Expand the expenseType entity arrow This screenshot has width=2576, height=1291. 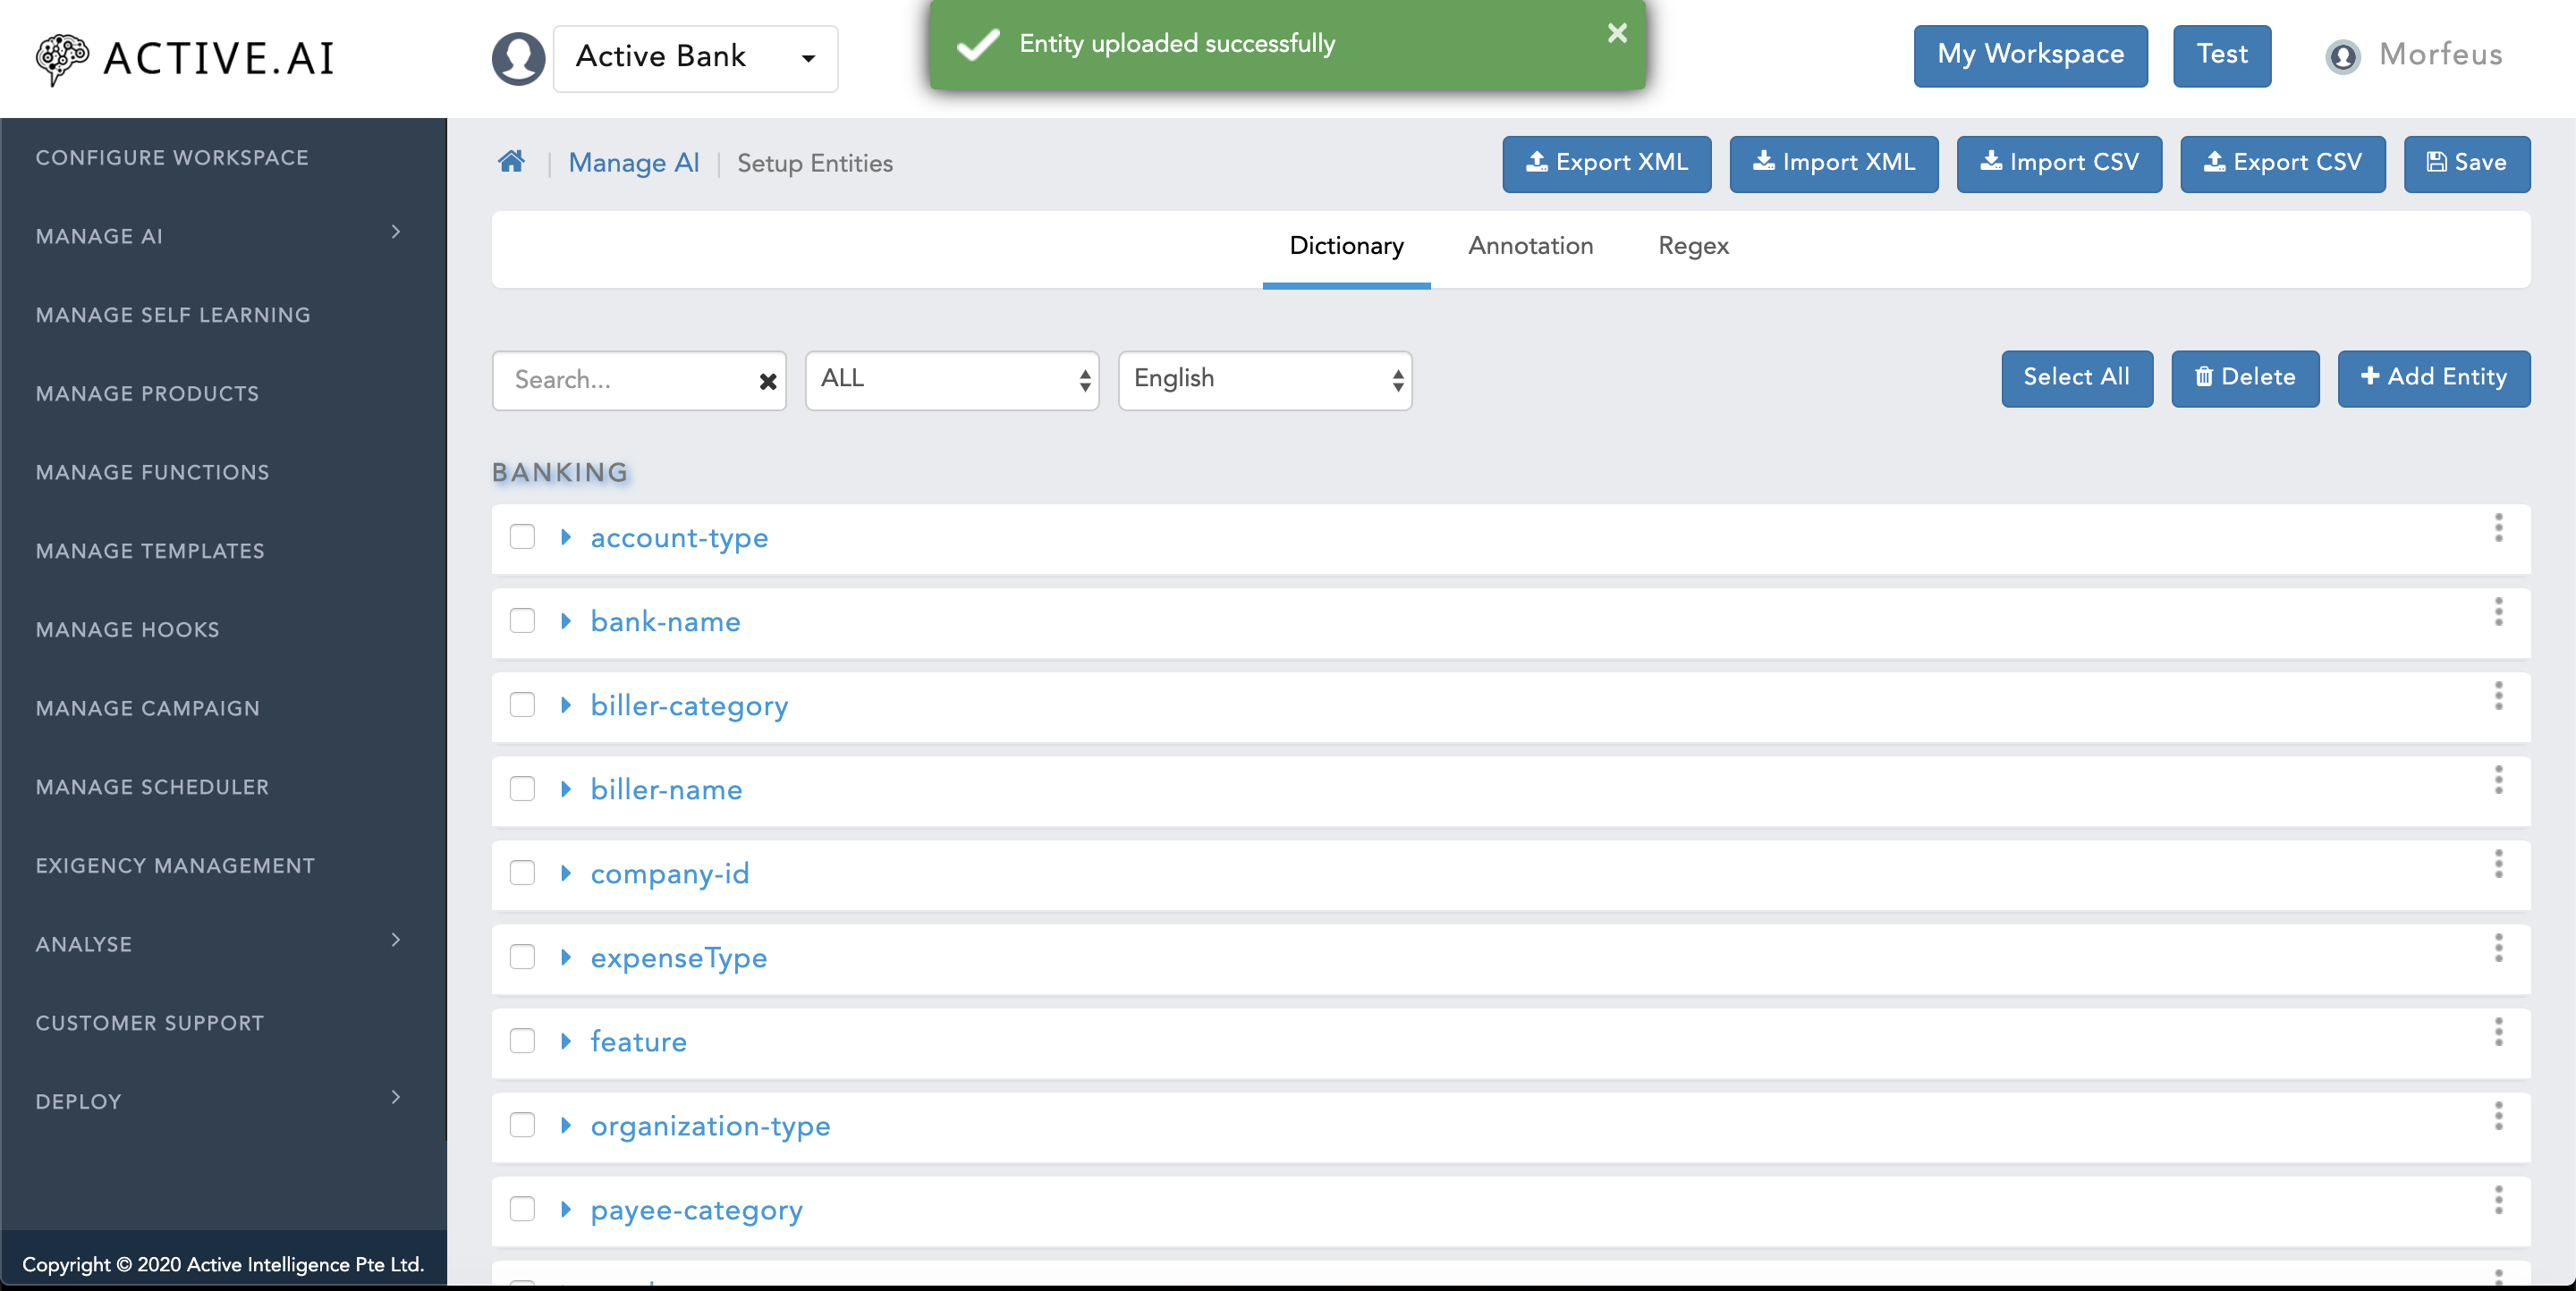[x=566, y=957]
